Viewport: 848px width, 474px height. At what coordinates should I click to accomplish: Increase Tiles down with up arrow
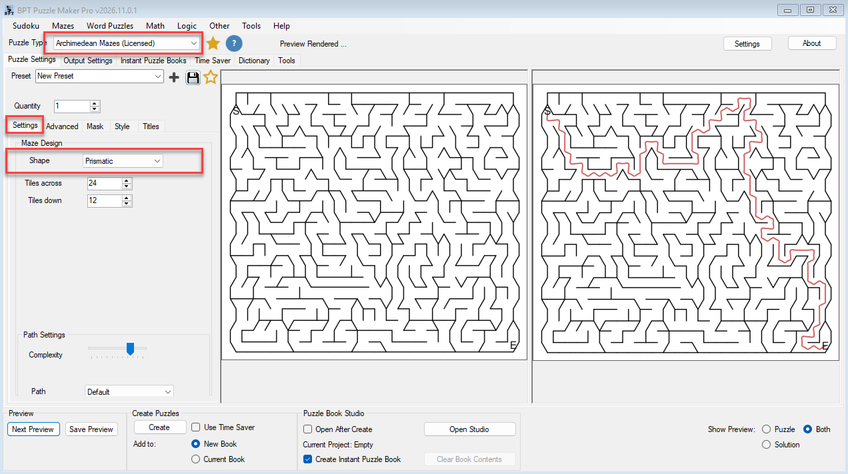(x=127, y=198)
